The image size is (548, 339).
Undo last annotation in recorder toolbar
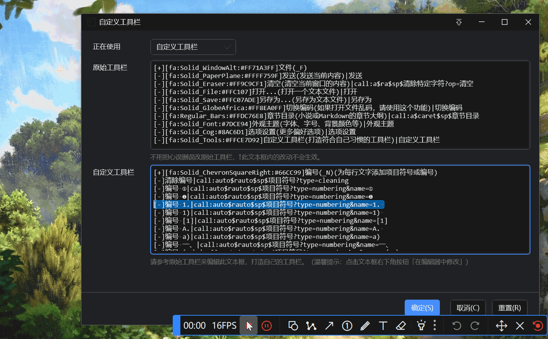click(x=457, y=326)
